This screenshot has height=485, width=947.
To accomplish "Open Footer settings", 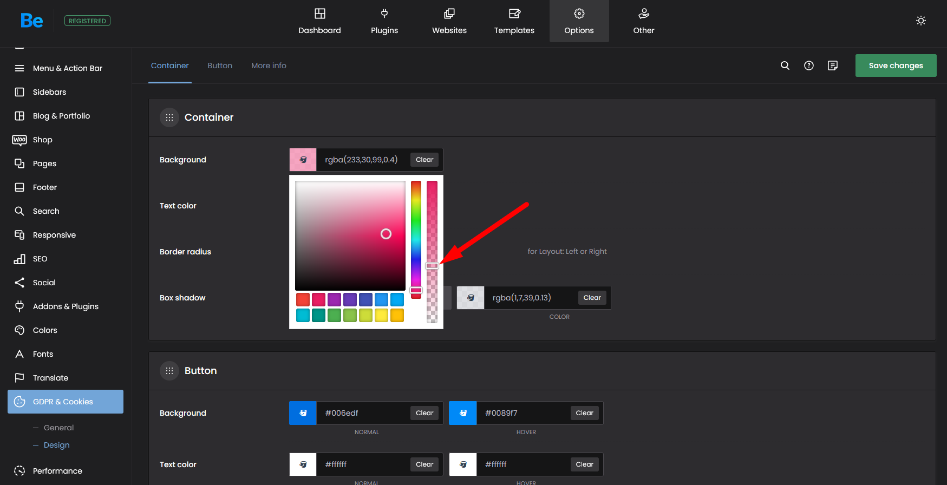I will [x=66, y=187].
